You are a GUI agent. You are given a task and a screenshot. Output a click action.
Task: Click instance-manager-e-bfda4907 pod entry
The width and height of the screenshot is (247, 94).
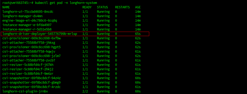pyautogui.click(x=27, y=25)
